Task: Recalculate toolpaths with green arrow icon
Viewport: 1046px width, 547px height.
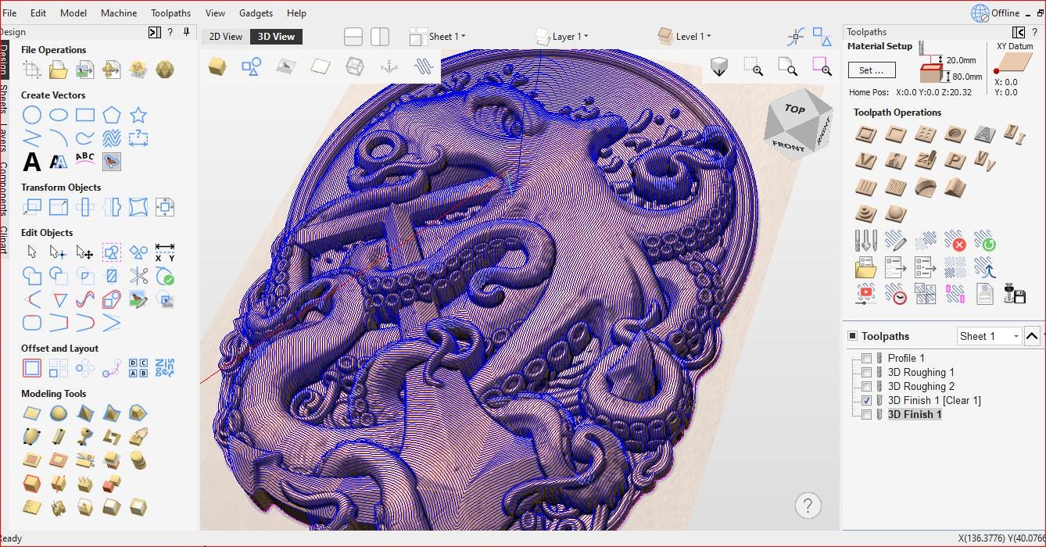Action: [985, 241]
